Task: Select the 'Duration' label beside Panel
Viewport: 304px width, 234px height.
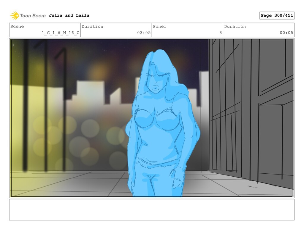Action: click(235, 26)
